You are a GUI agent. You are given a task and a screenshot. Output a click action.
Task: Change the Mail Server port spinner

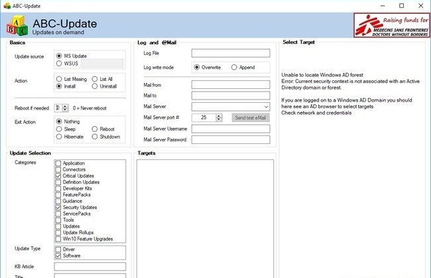[x=221, y=117]
